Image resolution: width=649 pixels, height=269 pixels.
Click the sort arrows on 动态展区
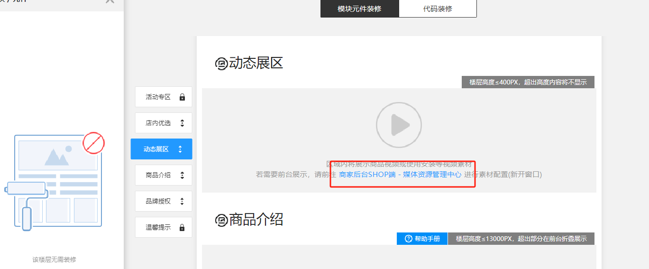[180, 149]
